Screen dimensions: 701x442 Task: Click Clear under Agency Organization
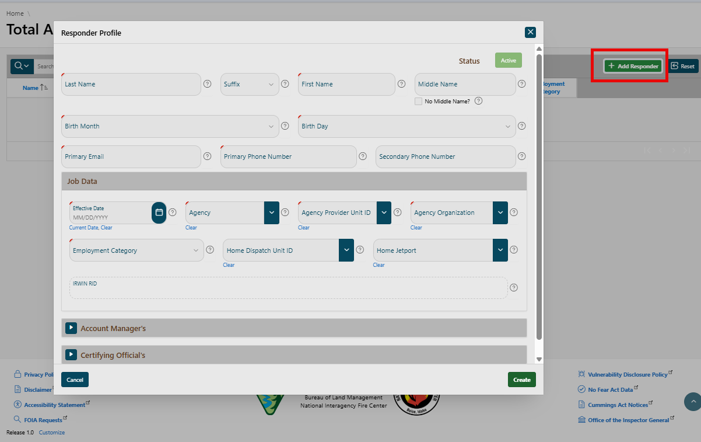coord(416,228)
